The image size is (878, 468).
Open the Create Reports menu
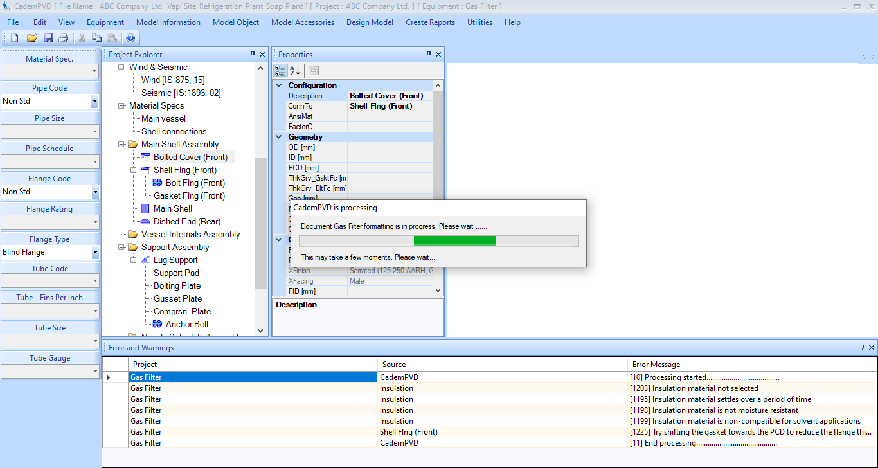tap(430, 22)
